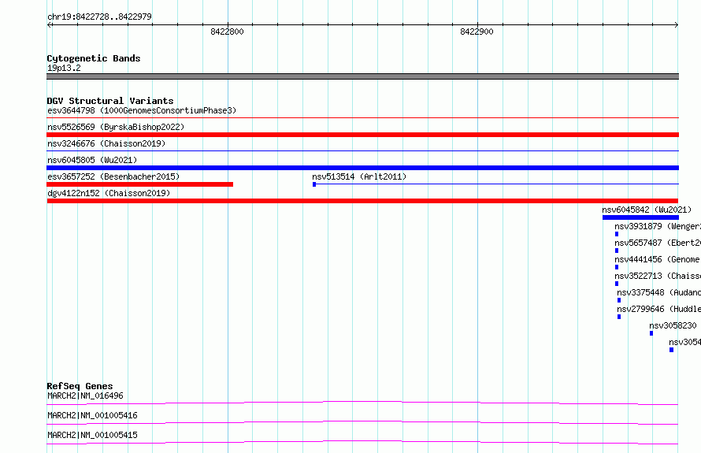
Task: Click the left arrow of the ruler
Action: click(x=50, y=25)
